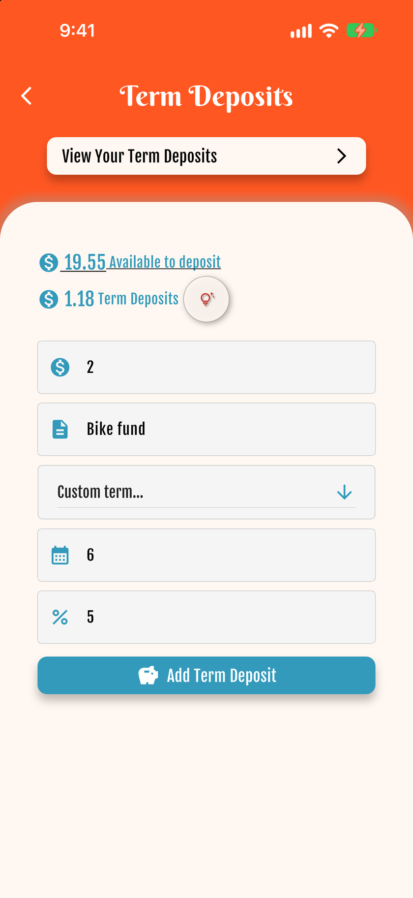Focus the interest rate field showing 5
The image size is (413, 898).
(x=206, y=617)
